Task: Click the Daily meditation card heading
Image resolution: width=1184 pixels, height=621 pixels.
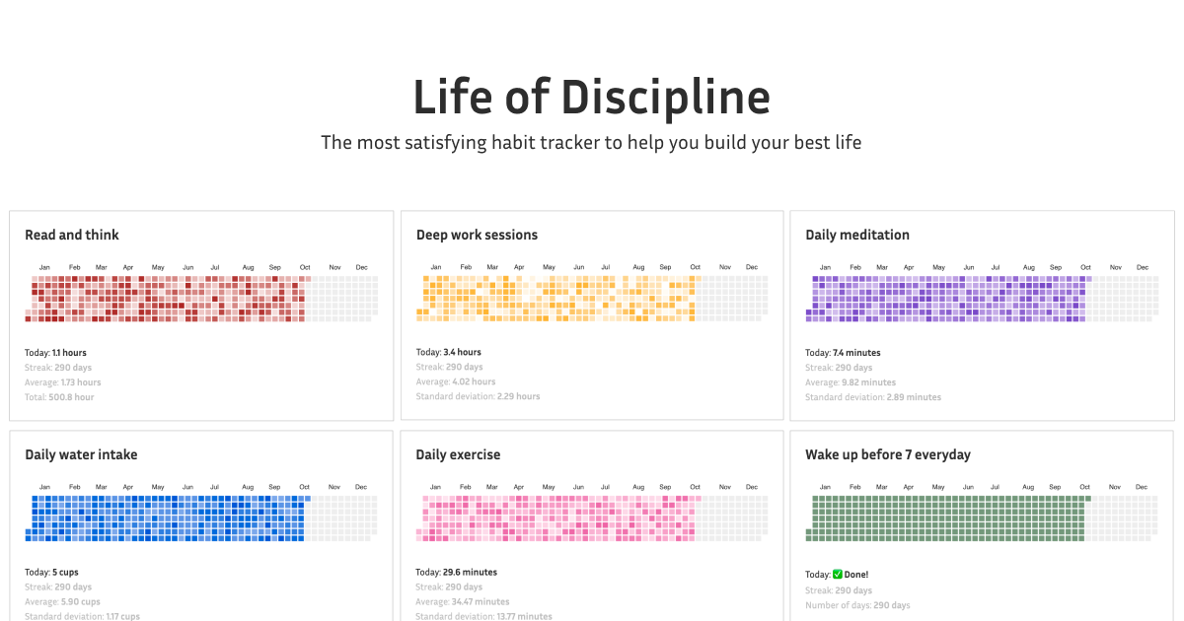Action: click(x=856, y=235)
